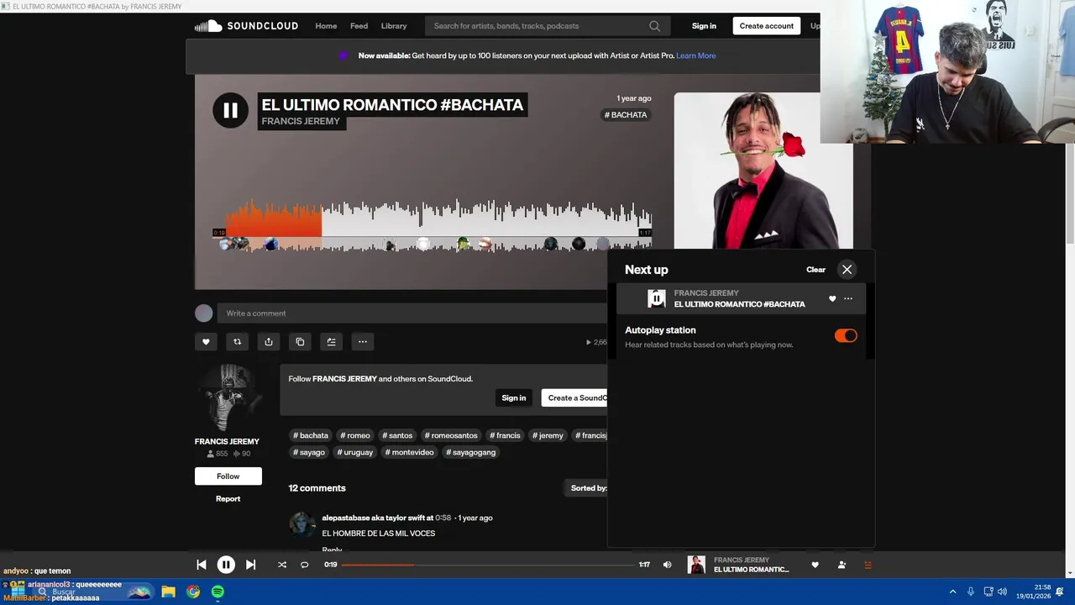Open FRANCIS JEREMY artist link under track title
Viewport: 1075px width, 605px height.
[x=301, y=121]
